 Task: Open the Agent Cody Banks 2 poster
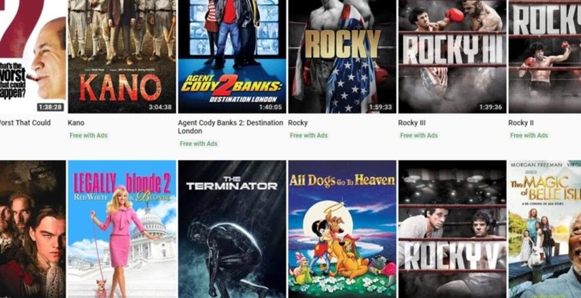(232, 56)
